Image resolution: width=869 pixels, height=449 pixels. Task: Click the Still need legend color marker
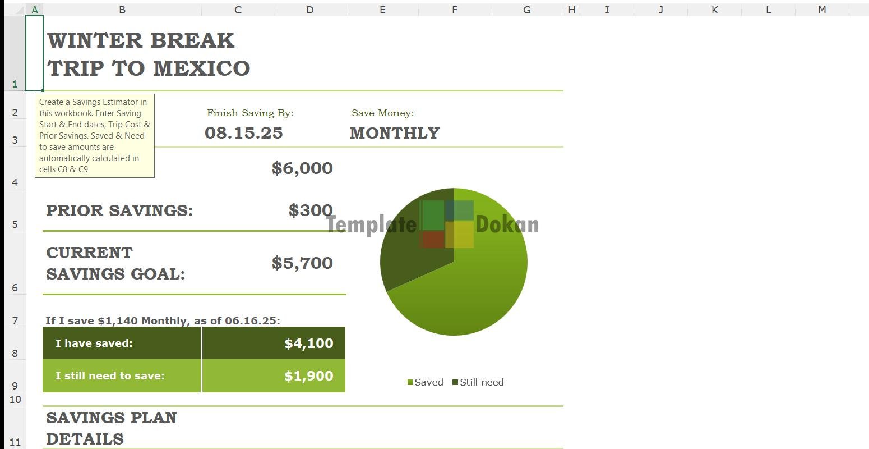455,383
